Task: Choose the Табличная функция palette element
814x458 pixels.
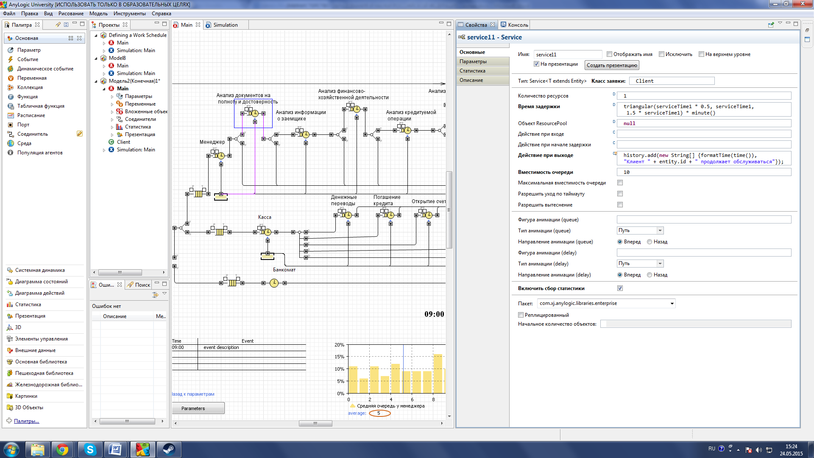Action: tap(41, 106)
